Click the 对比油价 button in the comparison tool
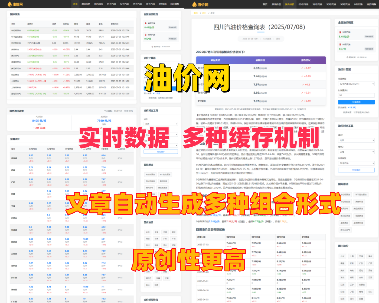Image resolution: width=379 pixels, height=303 pixels. [356, 170]
